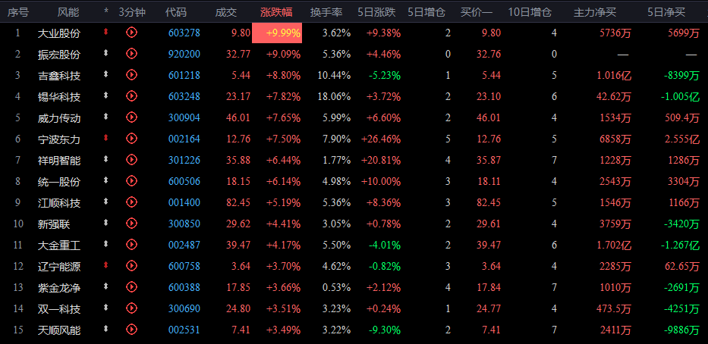Image resolution: width=708 pixels, height=344 pixels.
Task: Select the 新强联 stock name
Action: [x=54, y=224]
